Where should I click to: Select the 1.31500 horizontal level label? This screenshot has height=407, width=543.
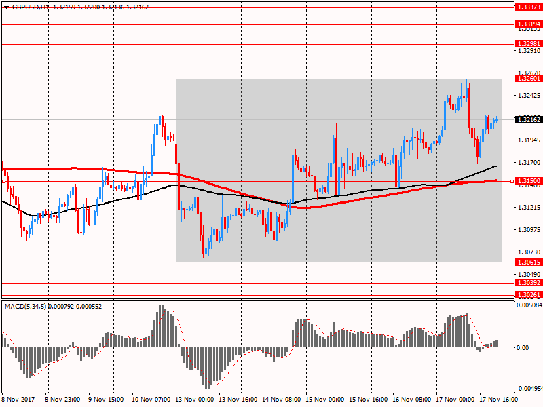529,181
